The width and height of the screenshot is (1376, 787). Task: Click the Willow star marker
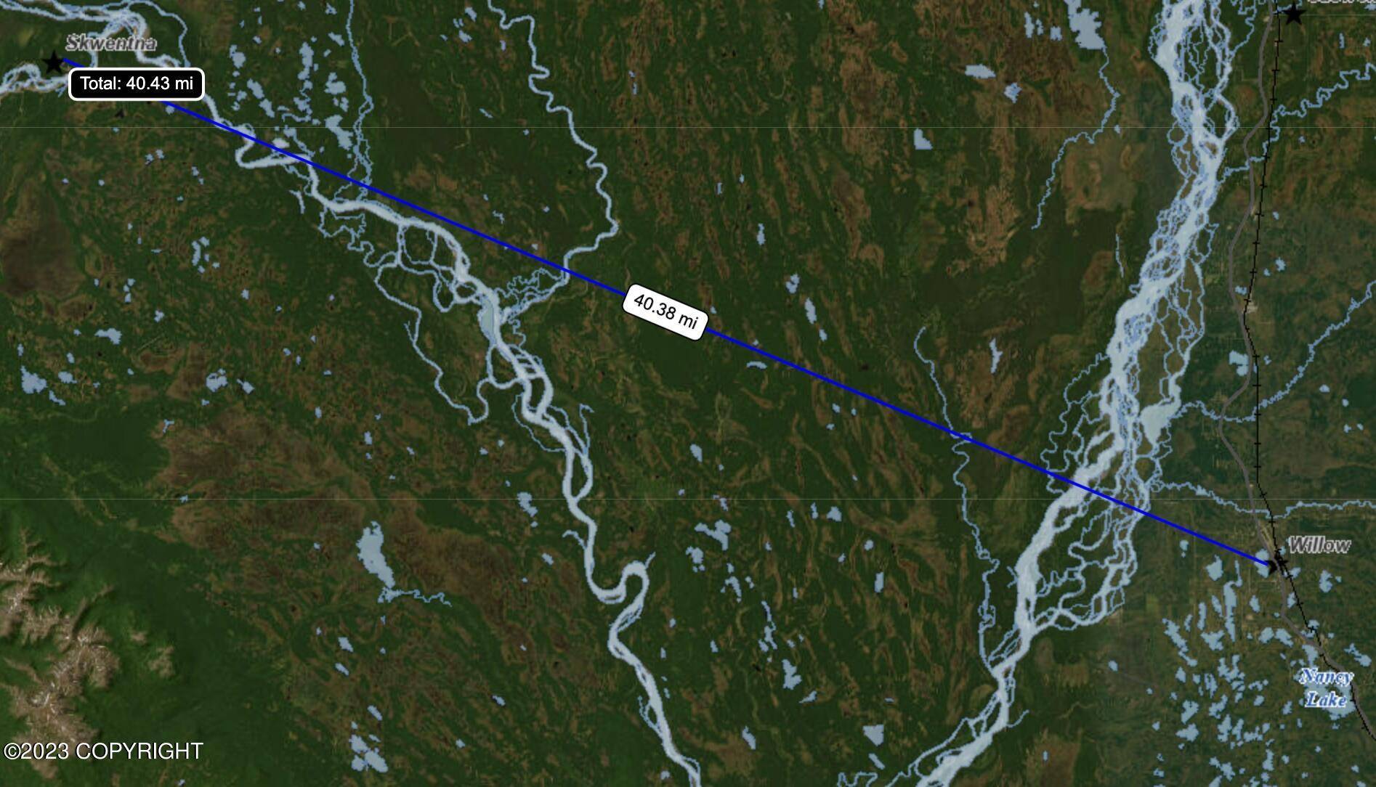pos(1279,563)
